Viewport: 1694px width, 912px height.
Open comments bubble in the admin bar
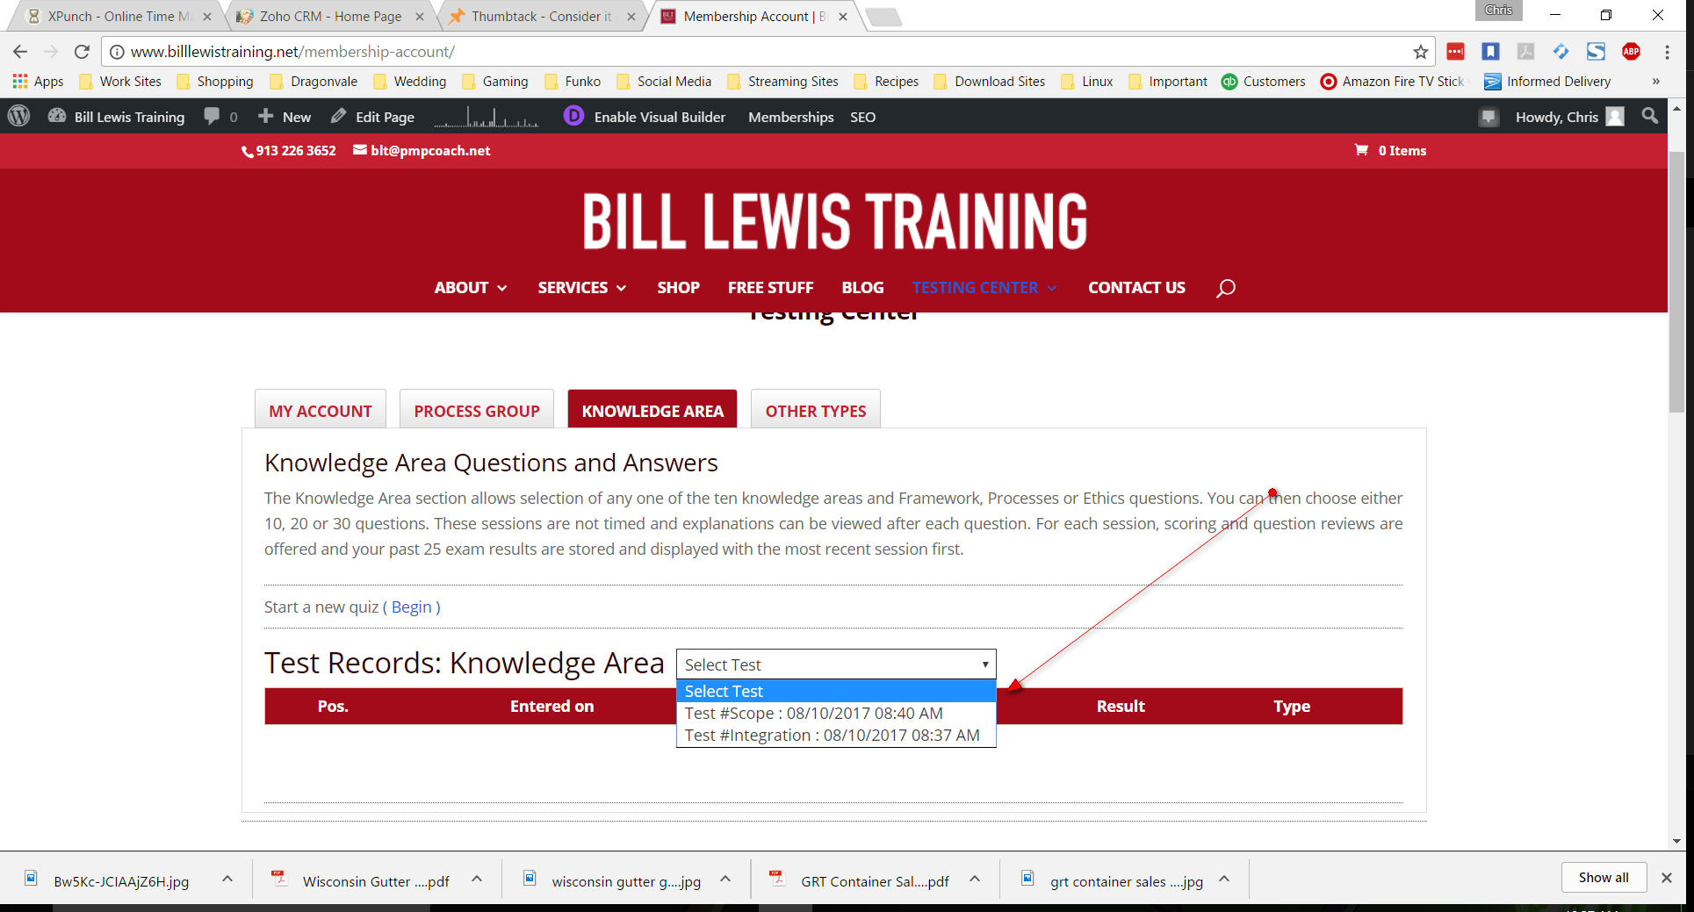click(x=220, y=117)
